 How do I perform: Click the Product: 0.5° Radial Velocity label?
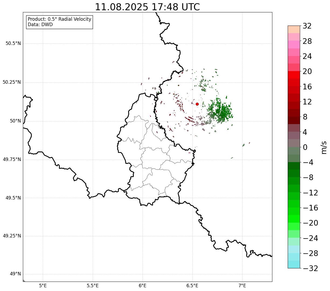coord(60,19)
